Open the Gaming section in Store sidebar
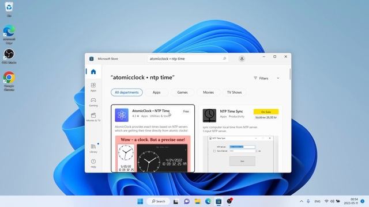 [x=93, y=102]
